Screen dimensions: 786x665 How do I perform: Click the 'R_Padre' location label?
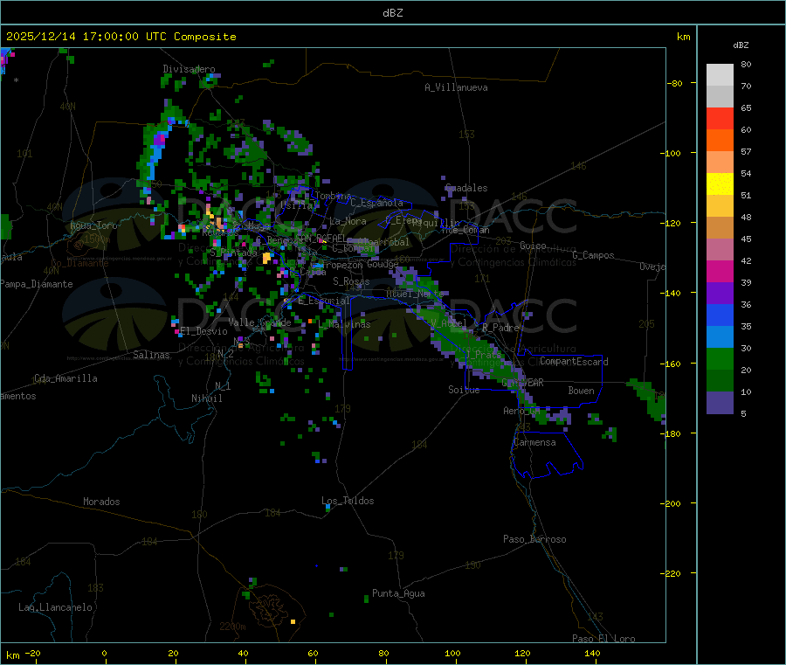click(500, 328)
